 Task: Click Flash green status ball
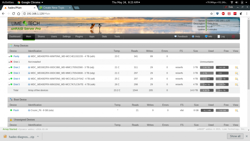(11, 110)
